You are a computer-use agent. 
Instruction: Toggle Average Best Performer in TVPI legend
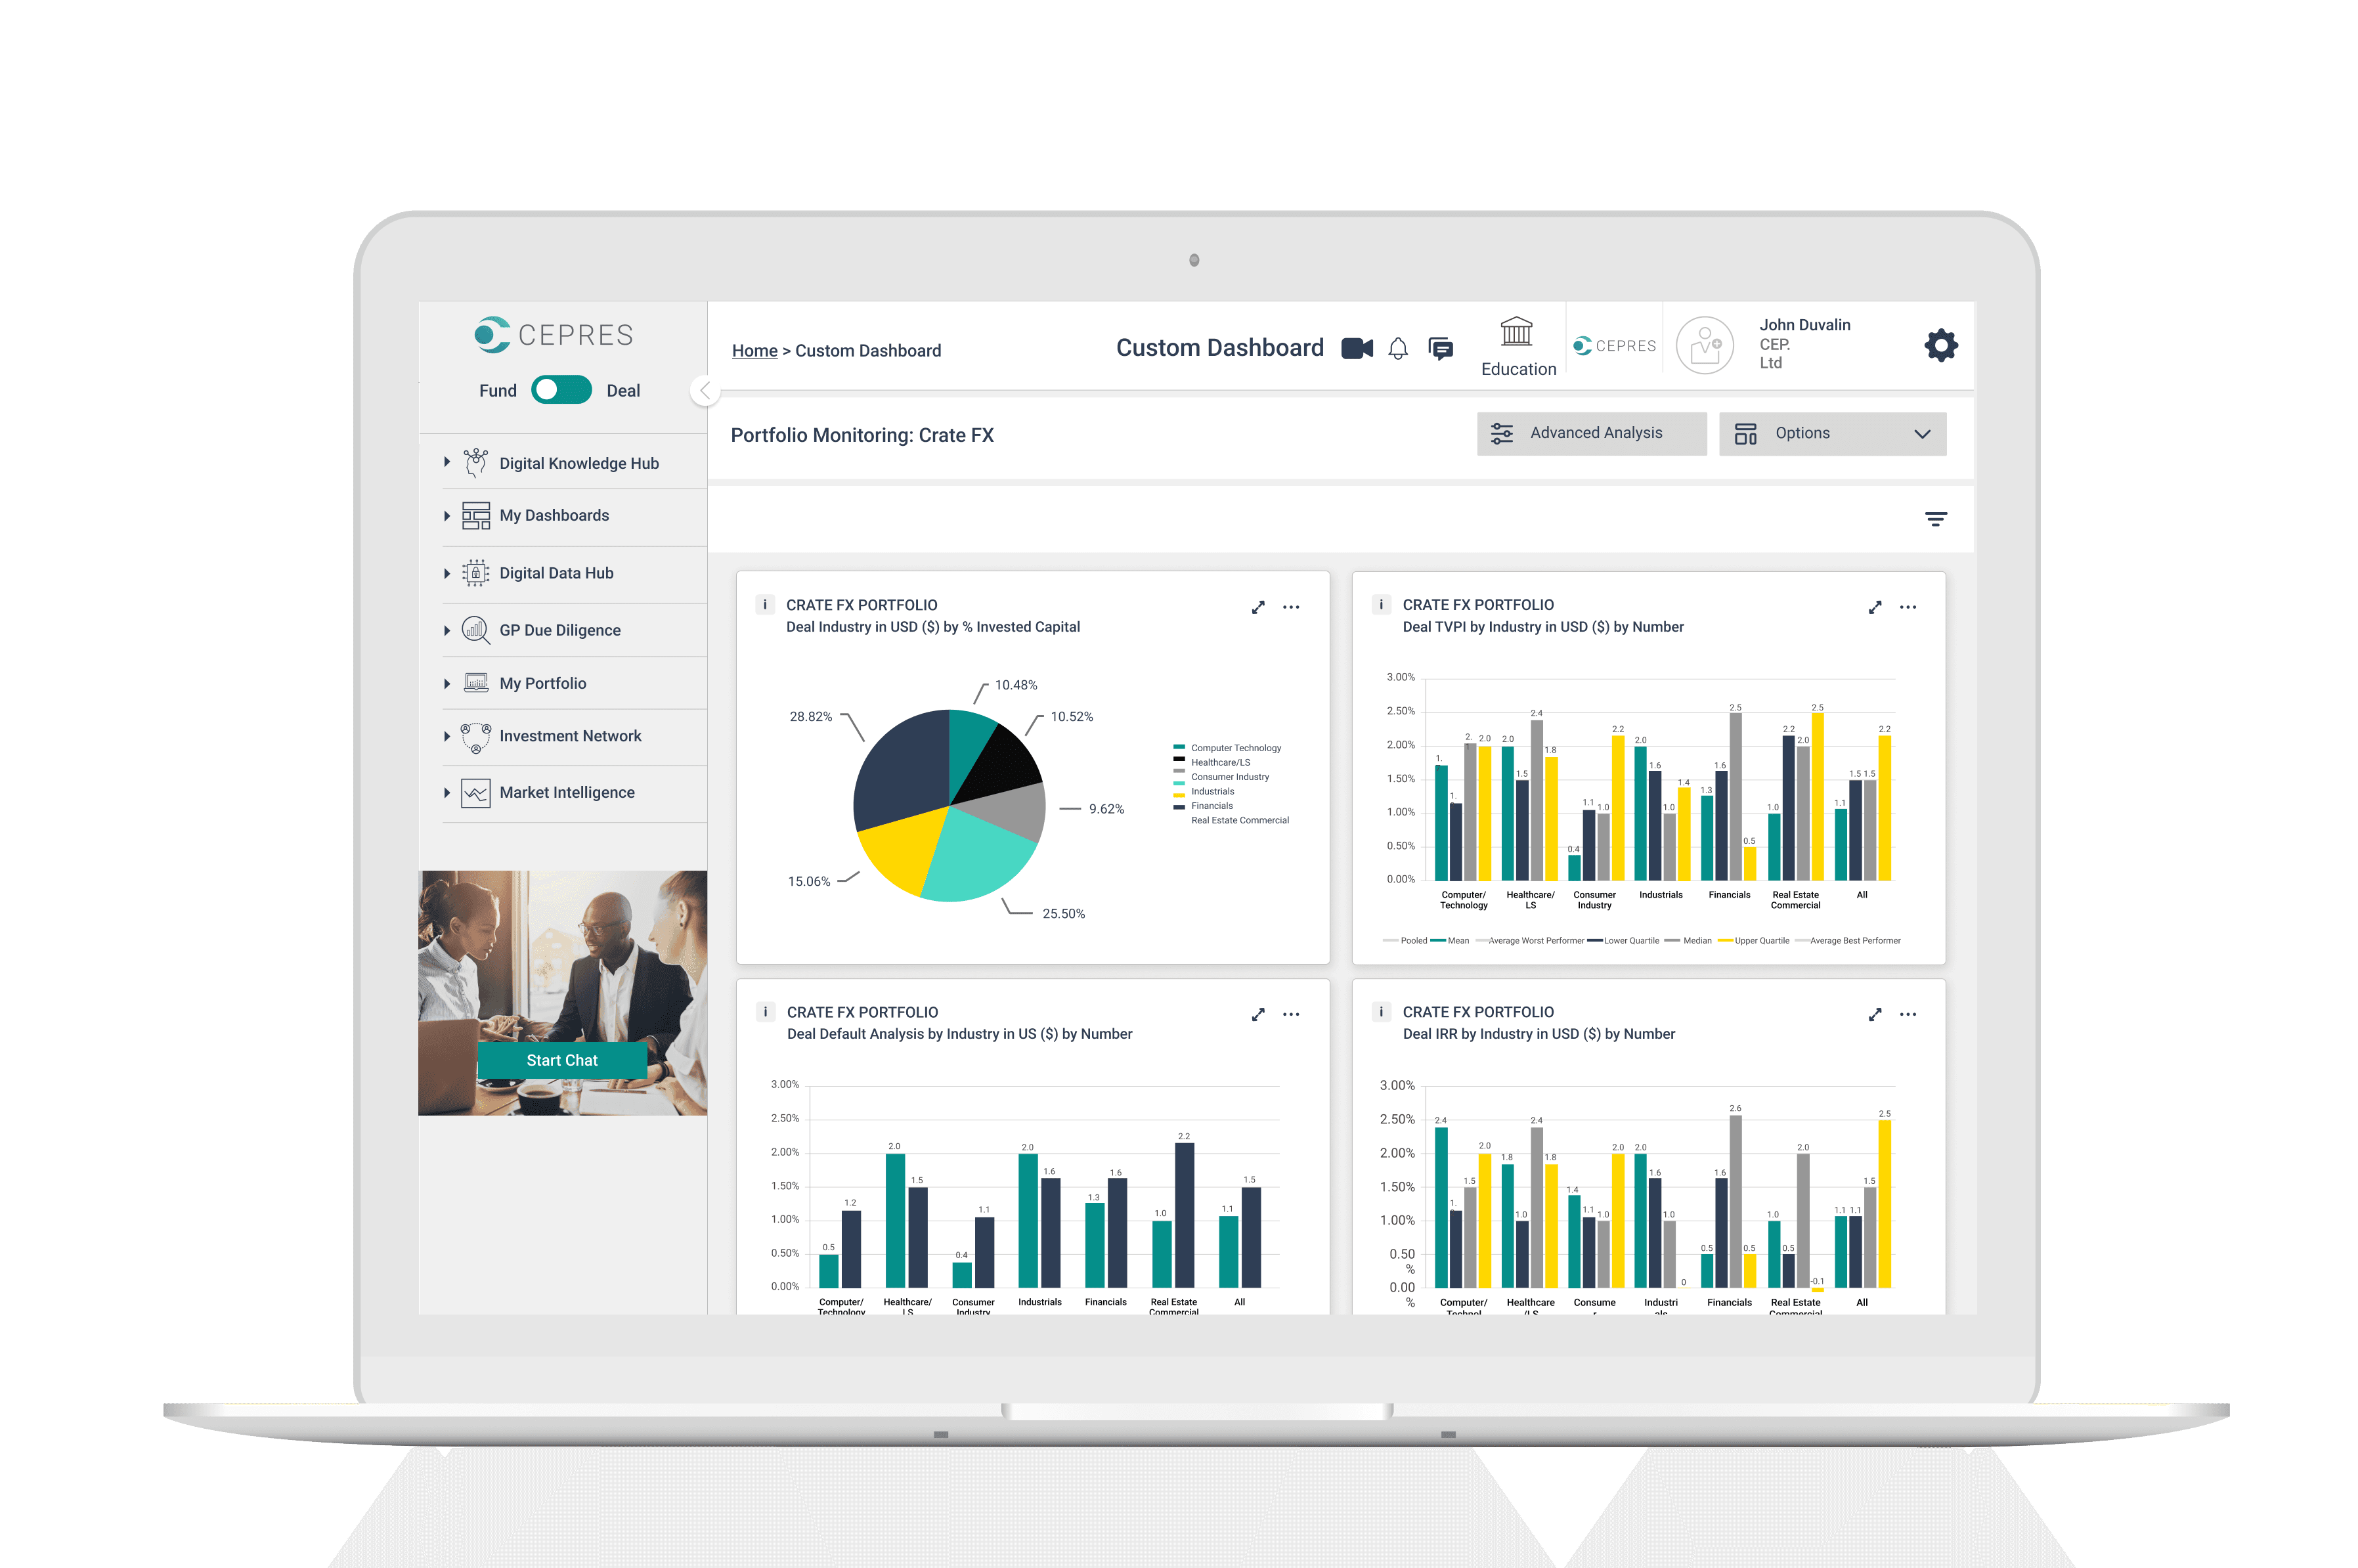pyautogui.click(x=1848, y=940)
